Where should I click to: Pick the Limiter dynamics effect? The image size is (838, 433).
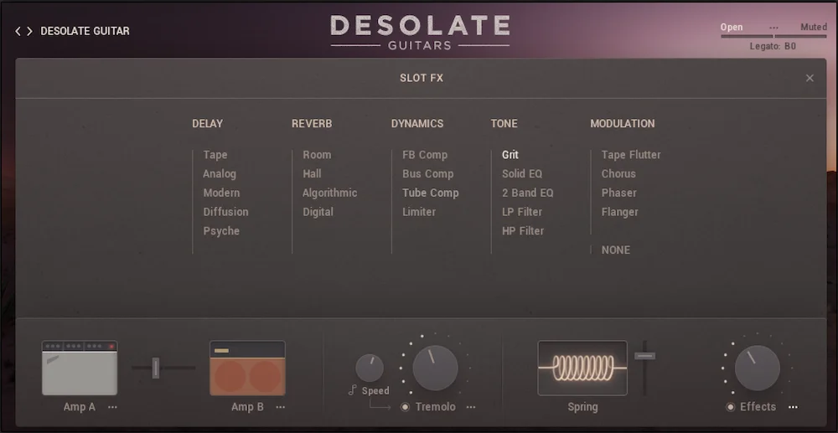[419, 212]
